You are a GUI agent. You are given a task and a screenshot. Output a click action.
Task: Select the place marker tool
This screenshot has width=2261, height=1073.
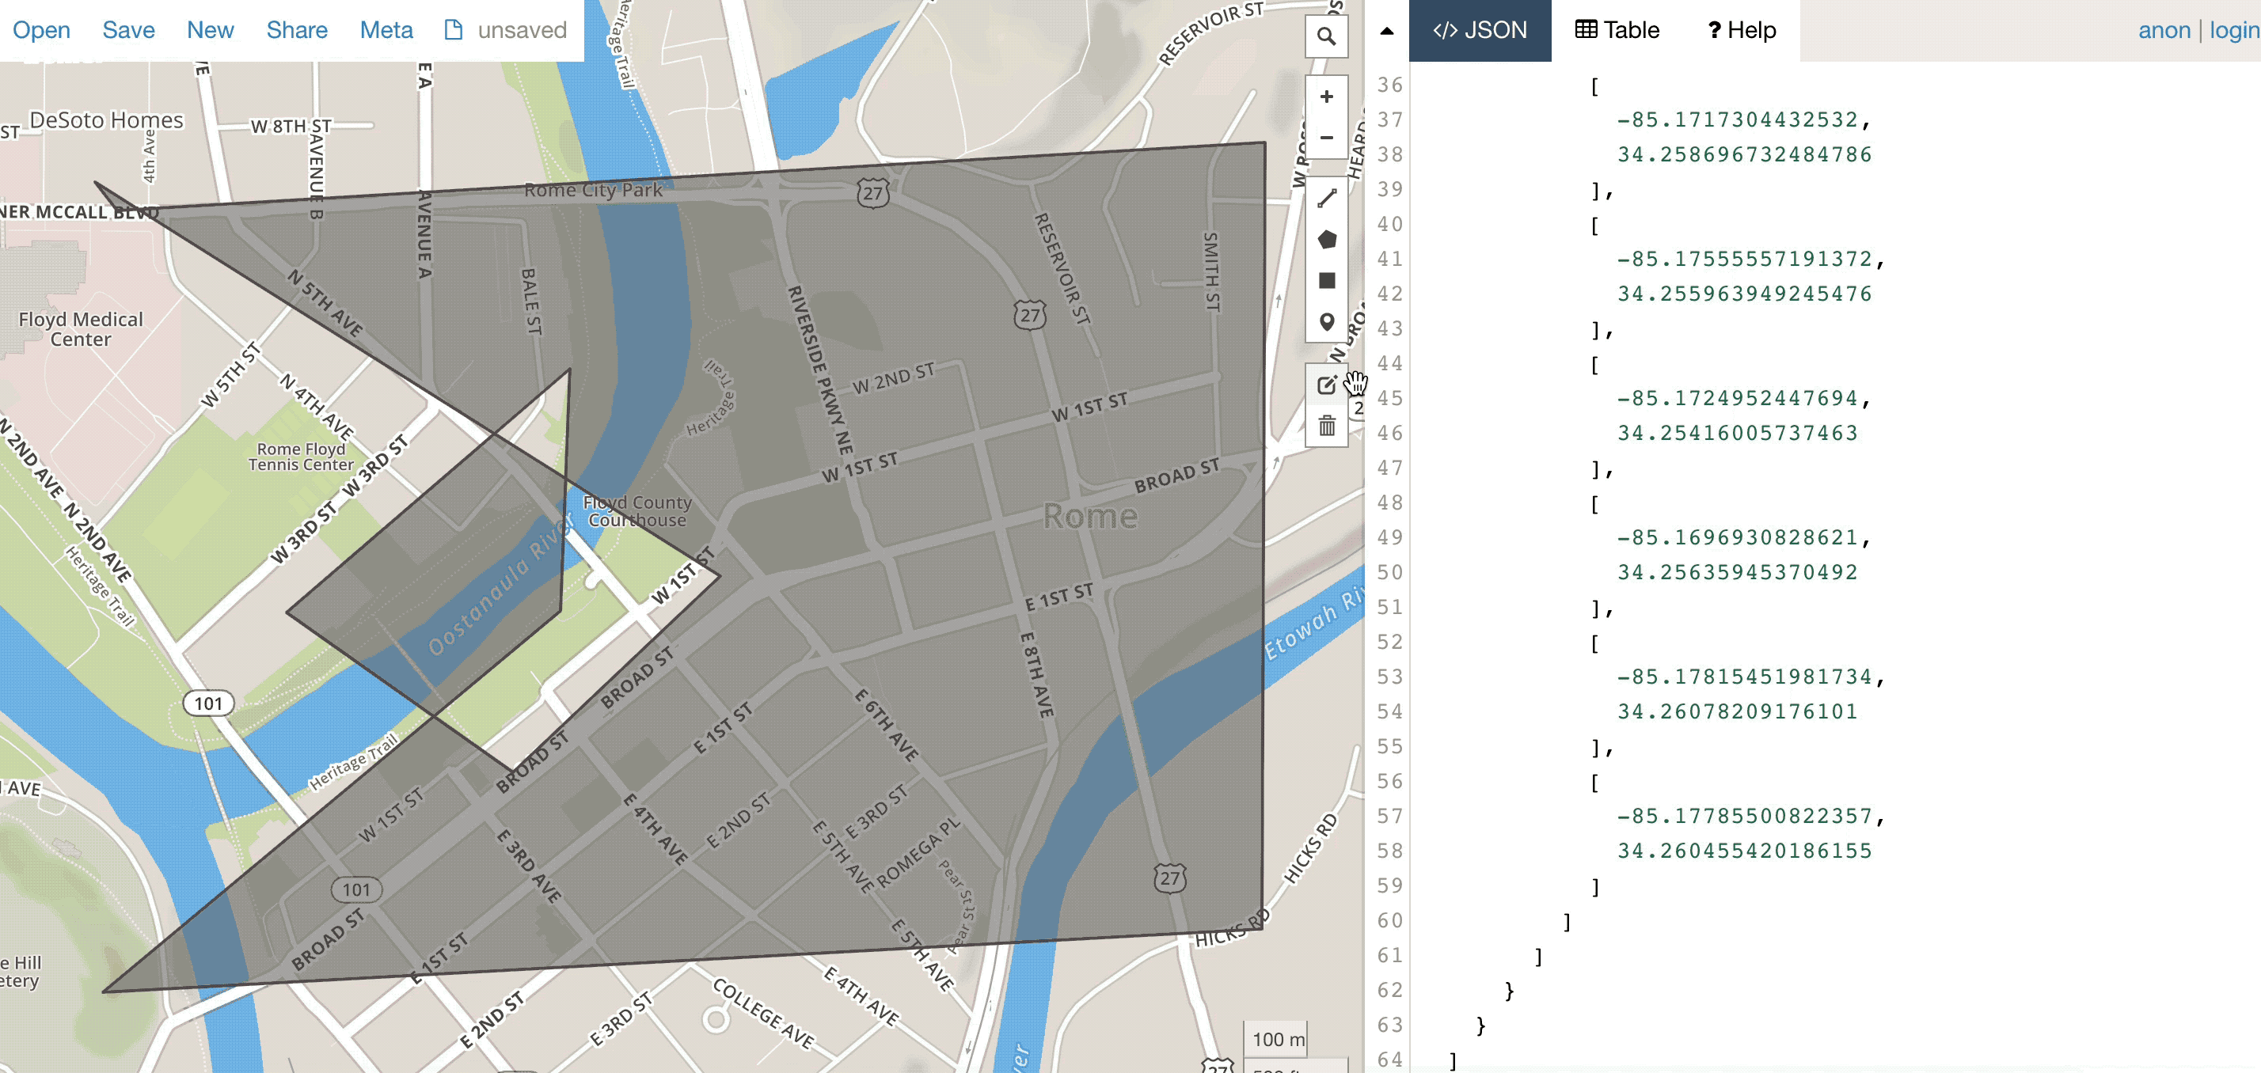click(1326, 322)
